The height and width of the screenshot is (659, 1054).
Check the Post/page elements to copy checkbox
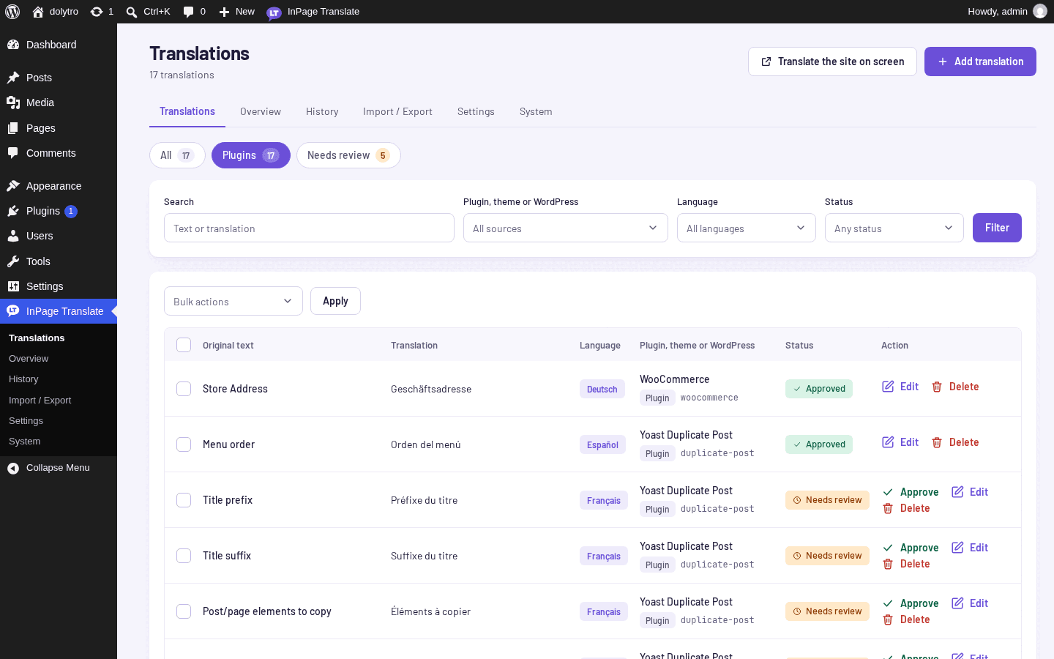184,611
